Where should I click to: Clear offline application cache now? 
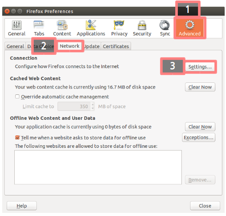click(200, 127)
